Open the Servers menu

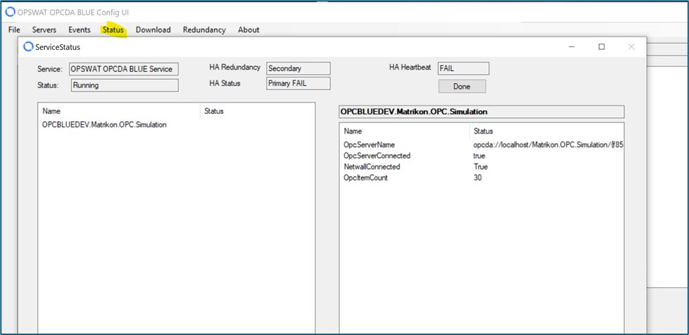click(x=44, y=30)
